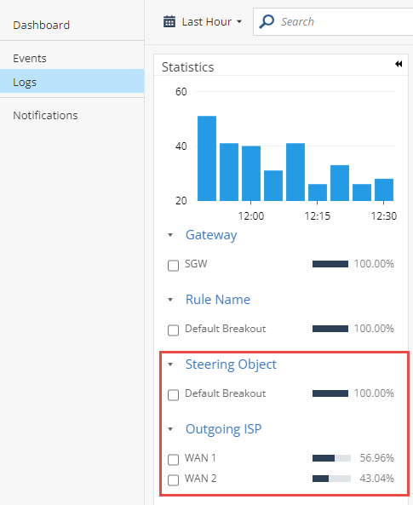The image size is (413, 505).
Task: Check the SGW gateway checkbox
Action: coord(174,266)
